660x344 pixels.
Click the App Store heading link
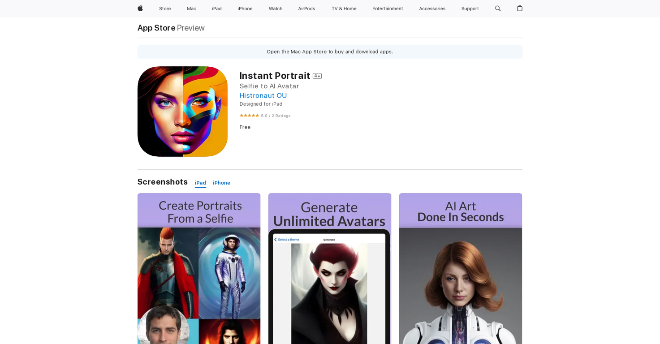tap(156, 28)
